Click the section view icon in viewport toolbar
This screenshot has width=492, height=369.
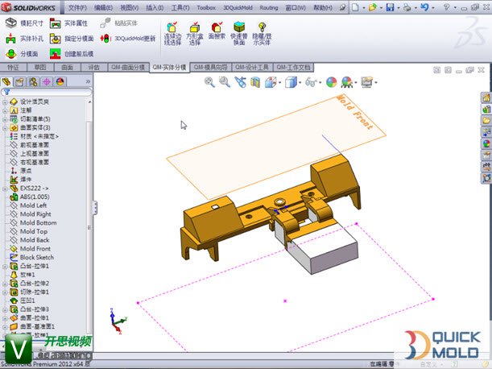[254, 81]
